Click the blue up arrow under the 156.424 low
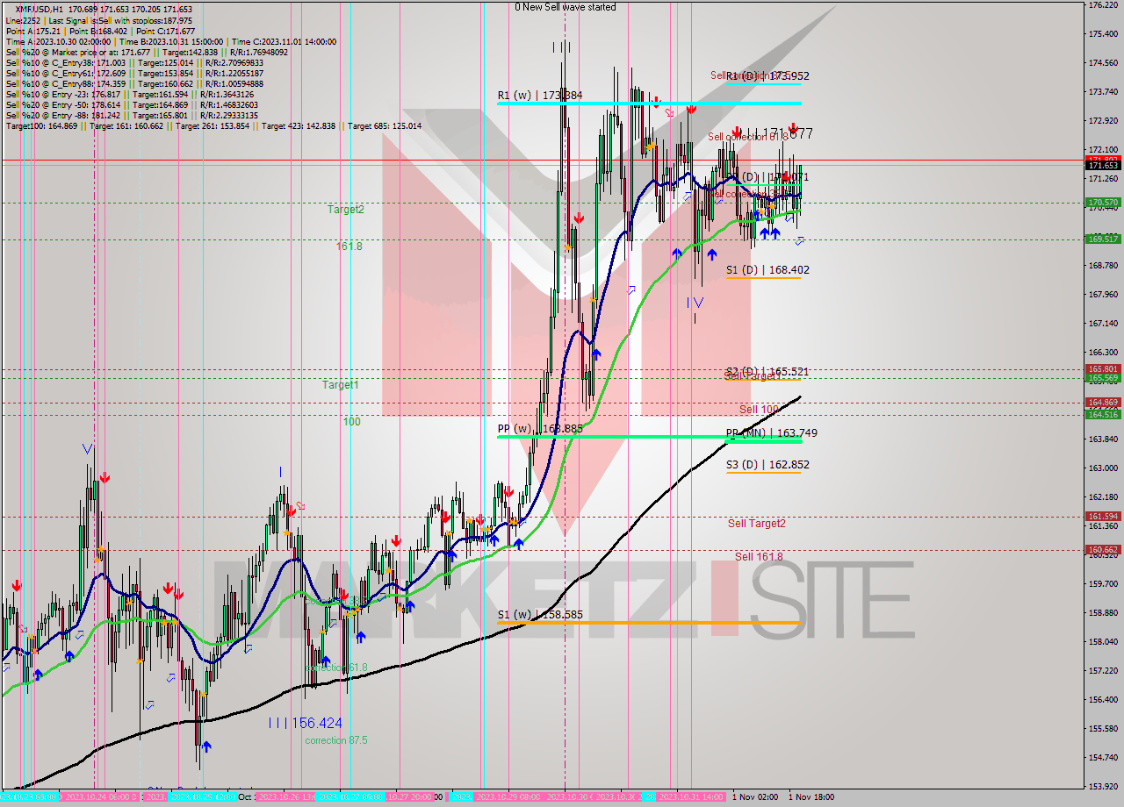Screen dimensions: 1124x807 point(206,746)
